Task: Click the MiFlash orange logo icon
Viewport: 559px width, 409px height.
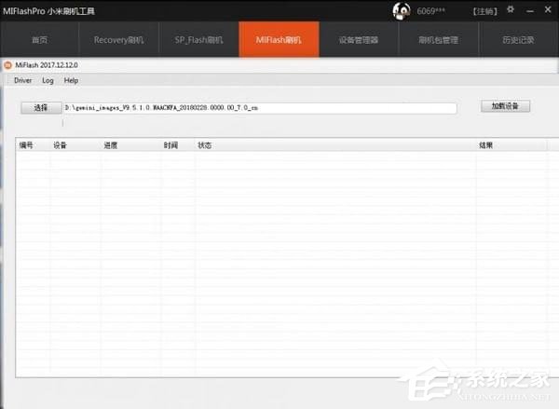Action: (x=7, y=65)
